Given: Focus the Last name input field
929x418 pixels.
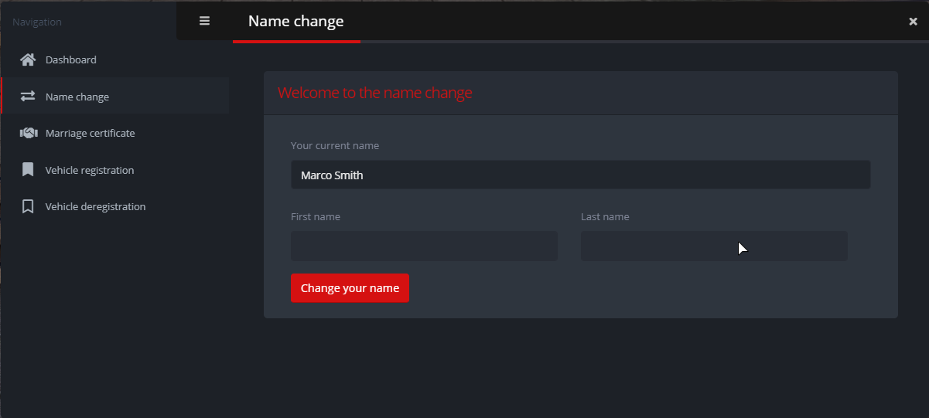Looking at the screenshot, I should click(x=714, y=246).
